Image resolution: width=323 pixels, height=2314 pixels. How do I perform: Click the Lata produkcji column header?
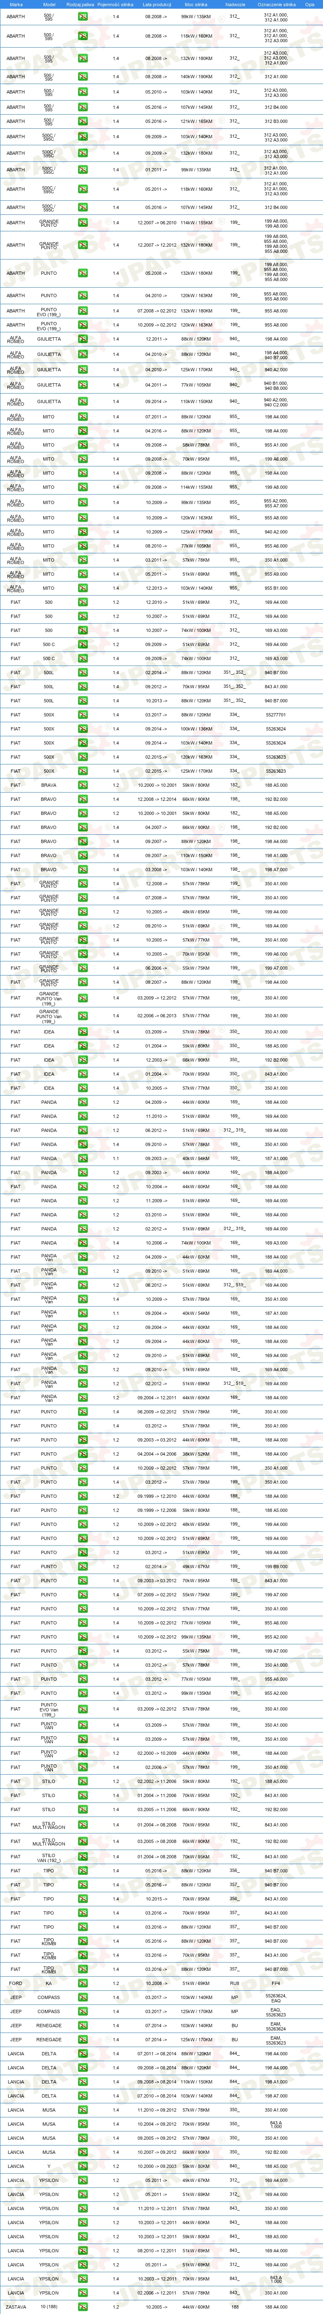point(156,5)
